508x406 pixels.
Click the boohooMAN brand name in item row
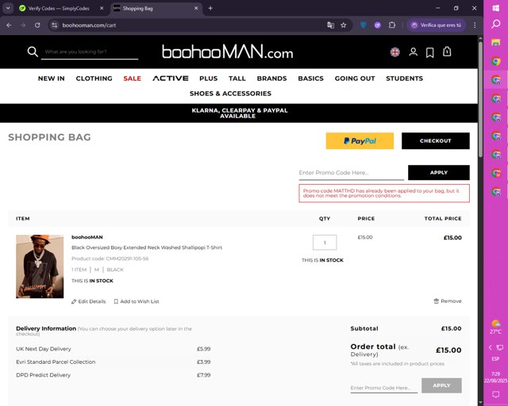87,237
